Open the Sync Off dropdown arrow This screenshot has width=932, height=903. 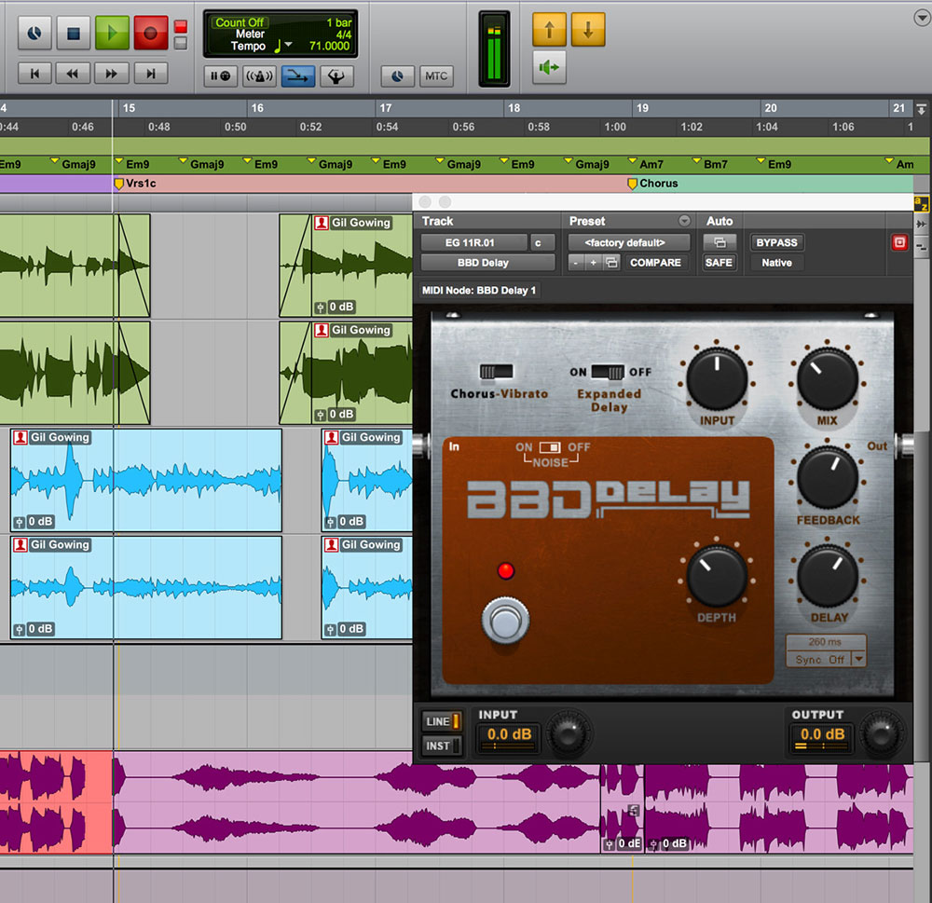click(858, 659)
